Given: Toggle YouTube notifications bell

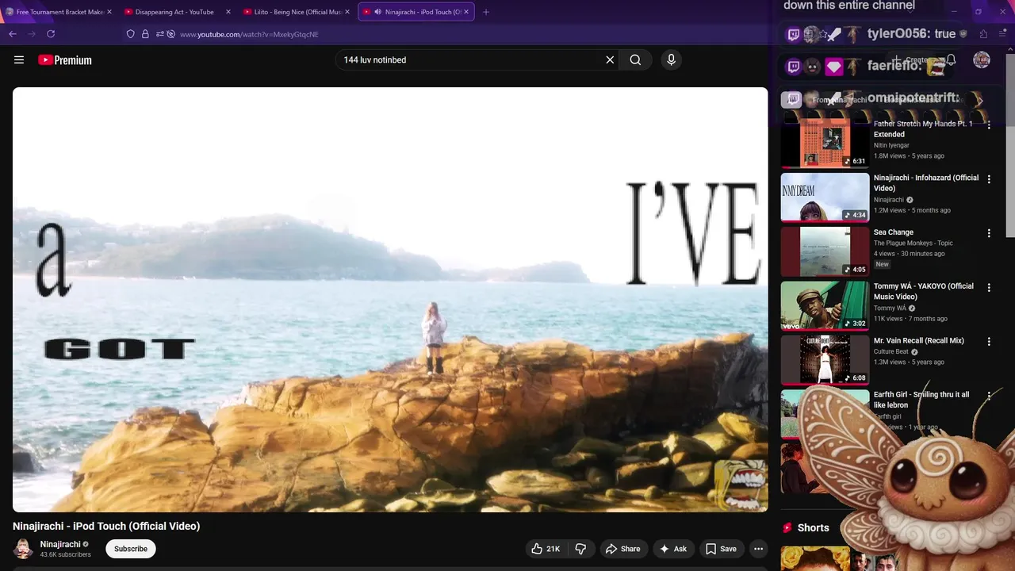Looking at the screenshot, I should (x=951, y=59).
